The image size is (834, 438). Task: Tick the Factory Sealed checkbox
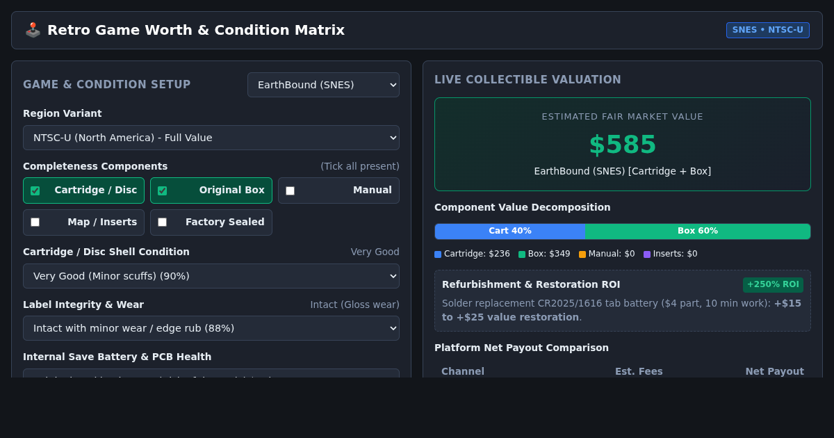tap(162, 222)
